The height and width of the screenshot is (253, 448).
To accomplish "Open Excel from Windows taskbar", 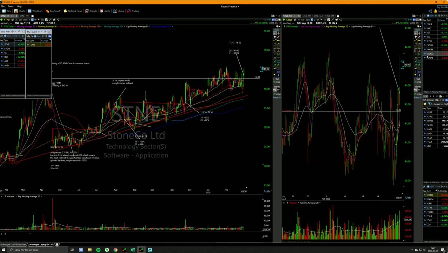I will click(133, 250).
